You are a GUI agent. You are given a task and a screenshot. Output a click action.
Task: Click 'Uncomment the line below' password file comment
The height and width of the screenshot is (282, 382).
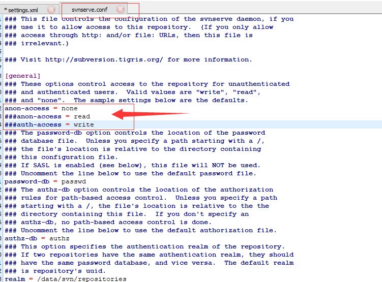[131, 173]
